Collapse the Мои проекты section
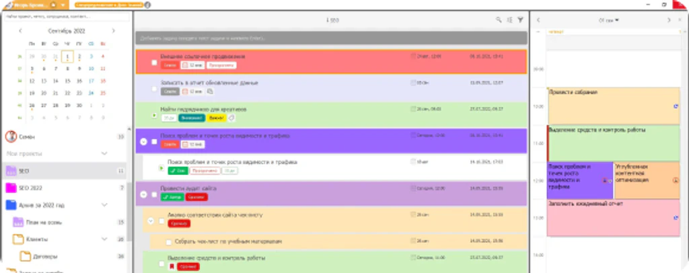 tap(104, 153)
